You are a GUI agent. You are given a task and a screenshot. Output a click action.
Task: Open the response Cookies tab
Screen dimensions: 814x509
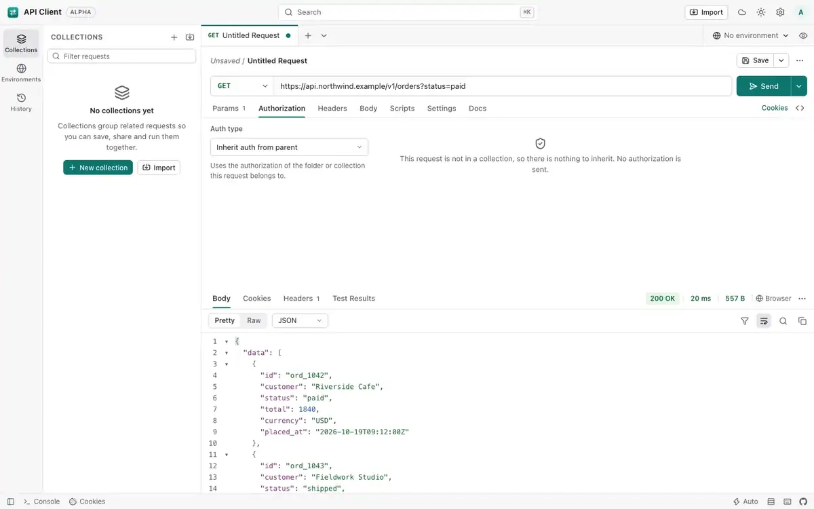point(257,299)
